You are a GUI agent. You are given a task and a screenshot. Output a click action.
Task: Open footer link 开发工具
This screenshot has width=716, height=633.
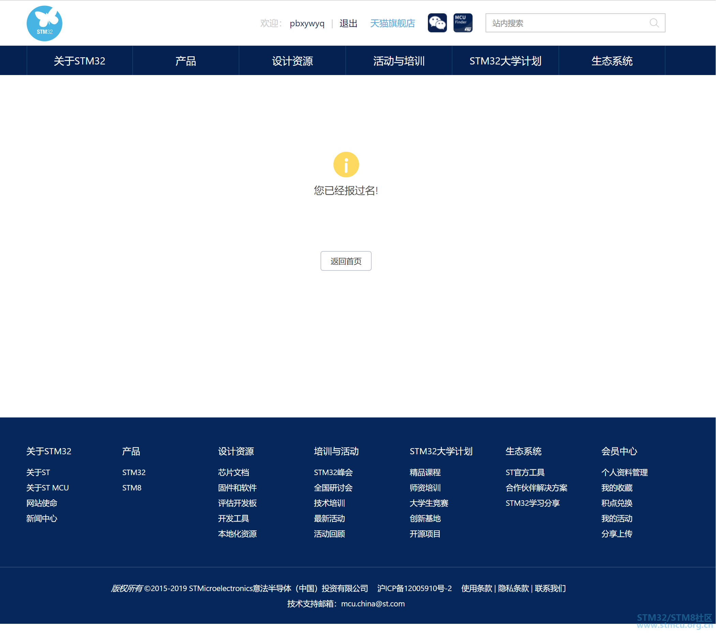[234, 518]
